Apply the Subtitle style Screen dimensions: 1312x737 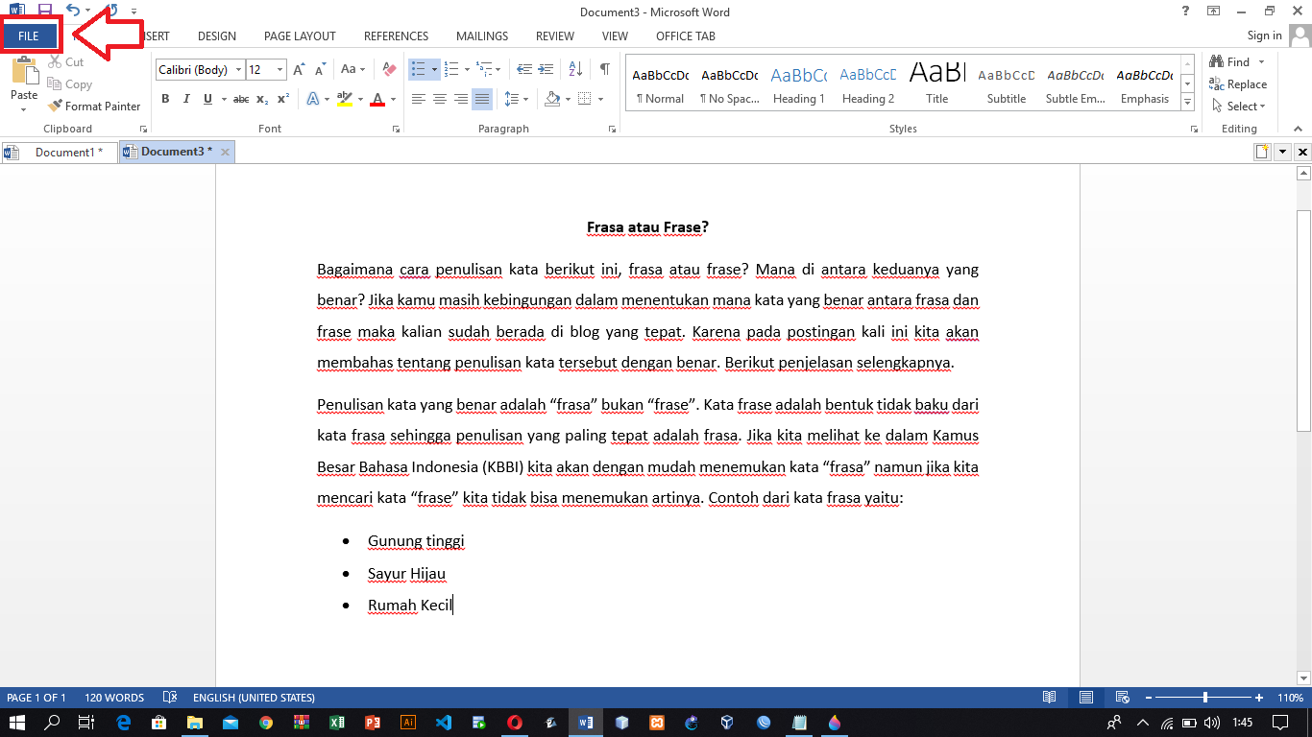pyautogui.click(x=1007, y=83)
